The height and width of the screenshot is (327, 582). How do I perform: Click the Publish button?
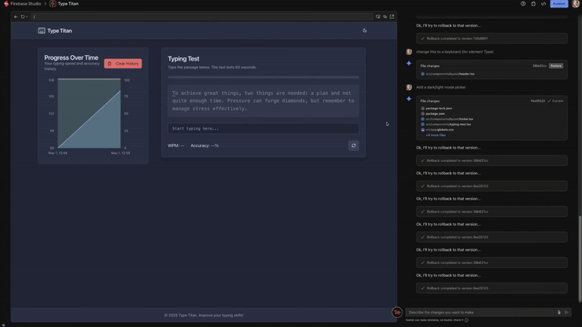558,4
